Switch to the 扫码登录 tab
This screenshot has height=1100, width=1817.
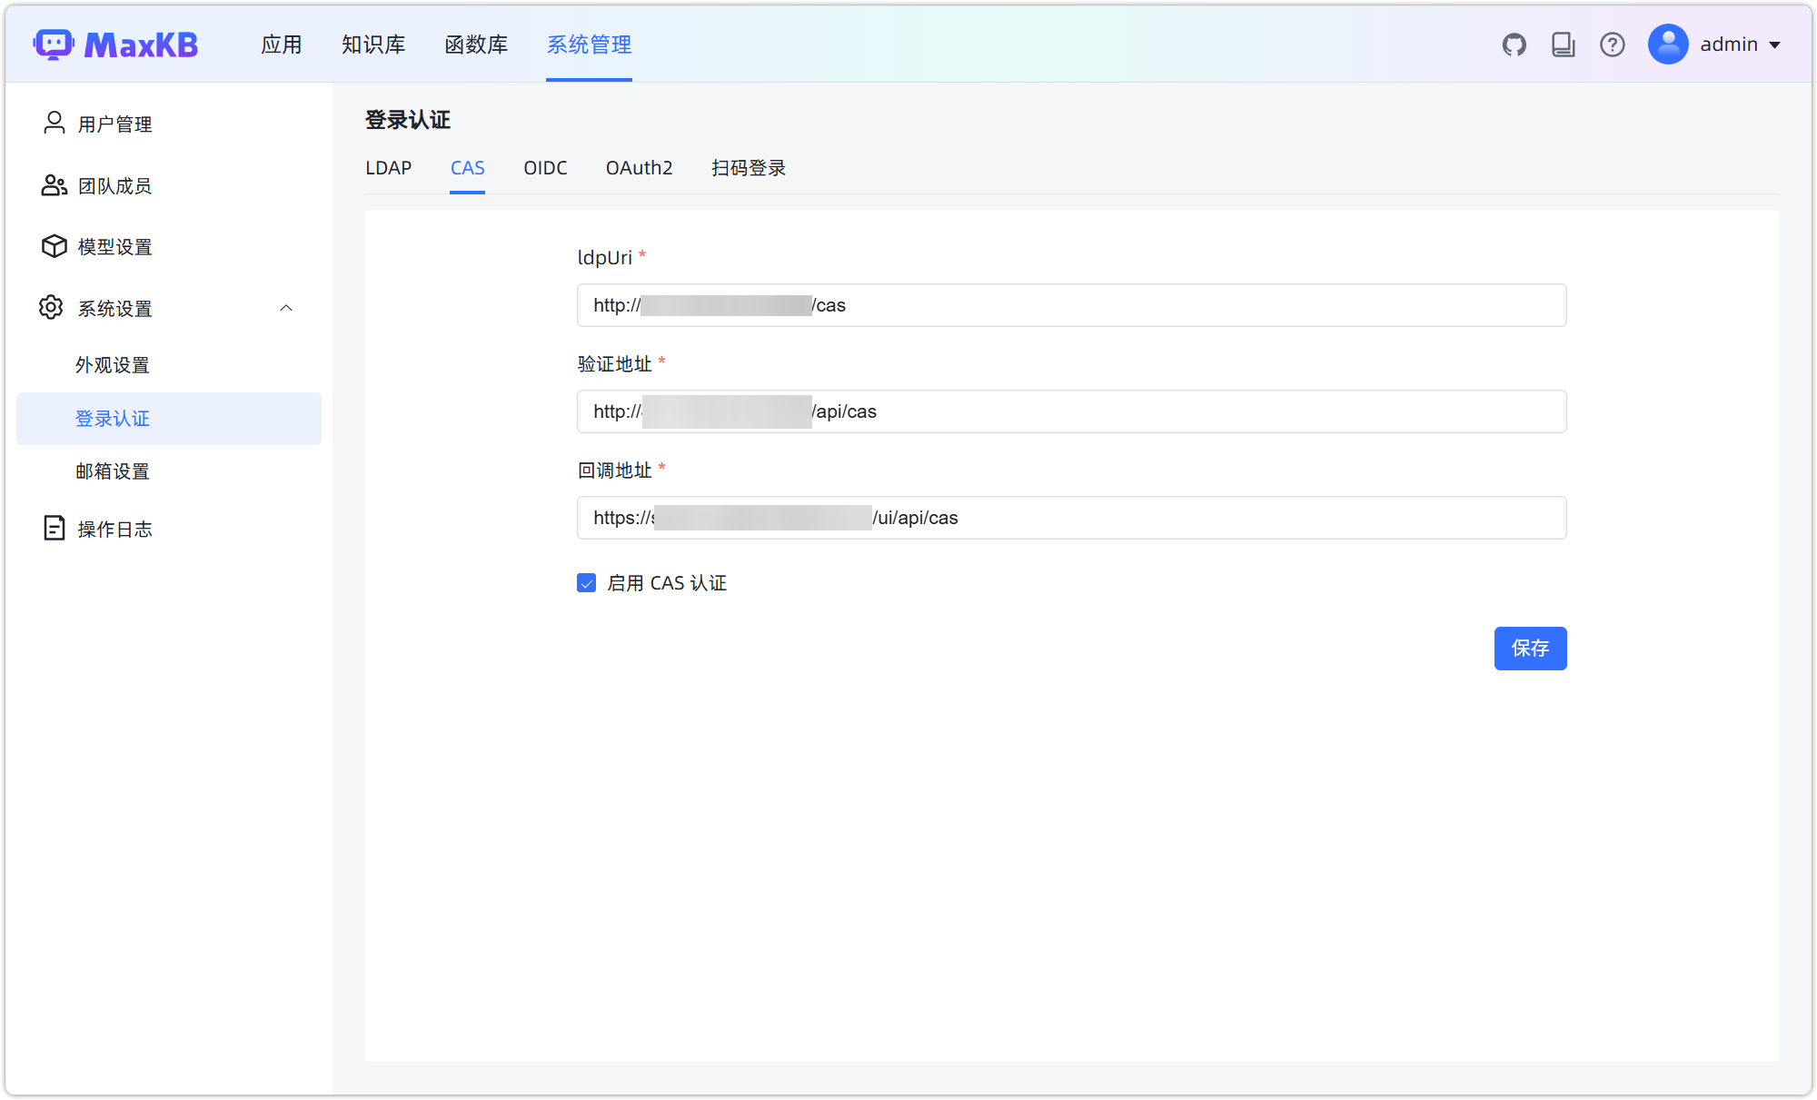(x=748, y=168)
